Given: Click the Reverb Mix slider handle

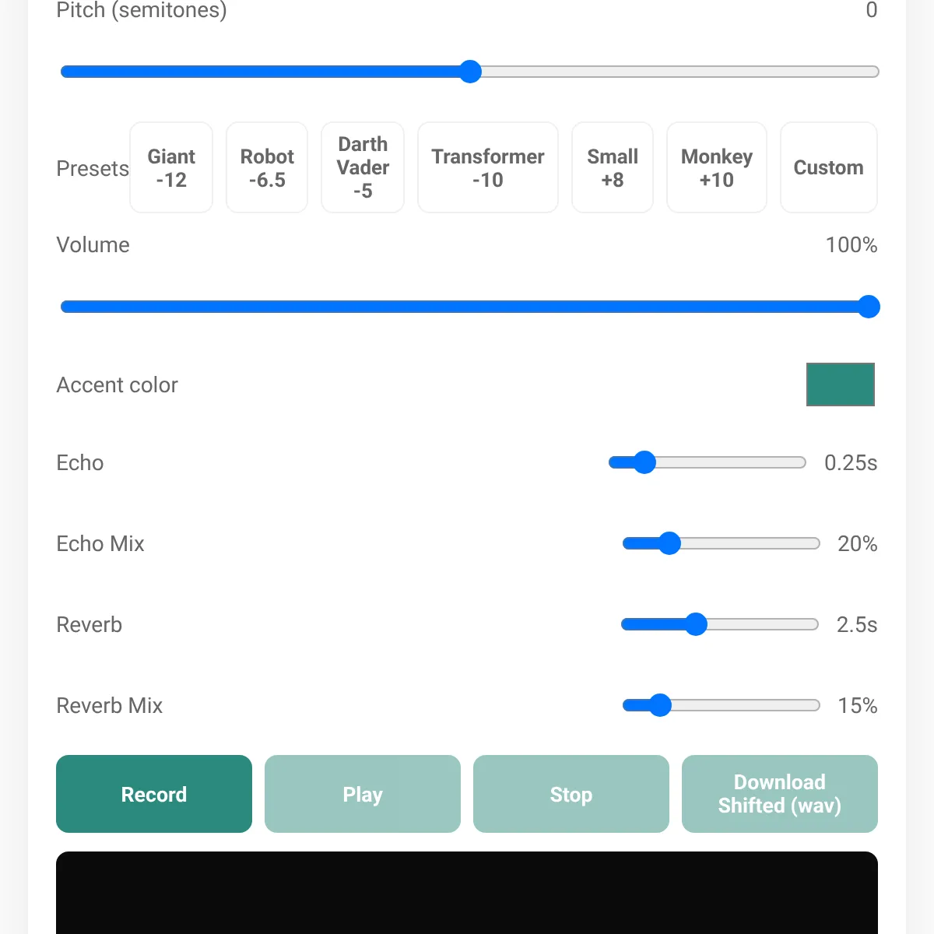Looking at the screenshot, I should 660,705.
